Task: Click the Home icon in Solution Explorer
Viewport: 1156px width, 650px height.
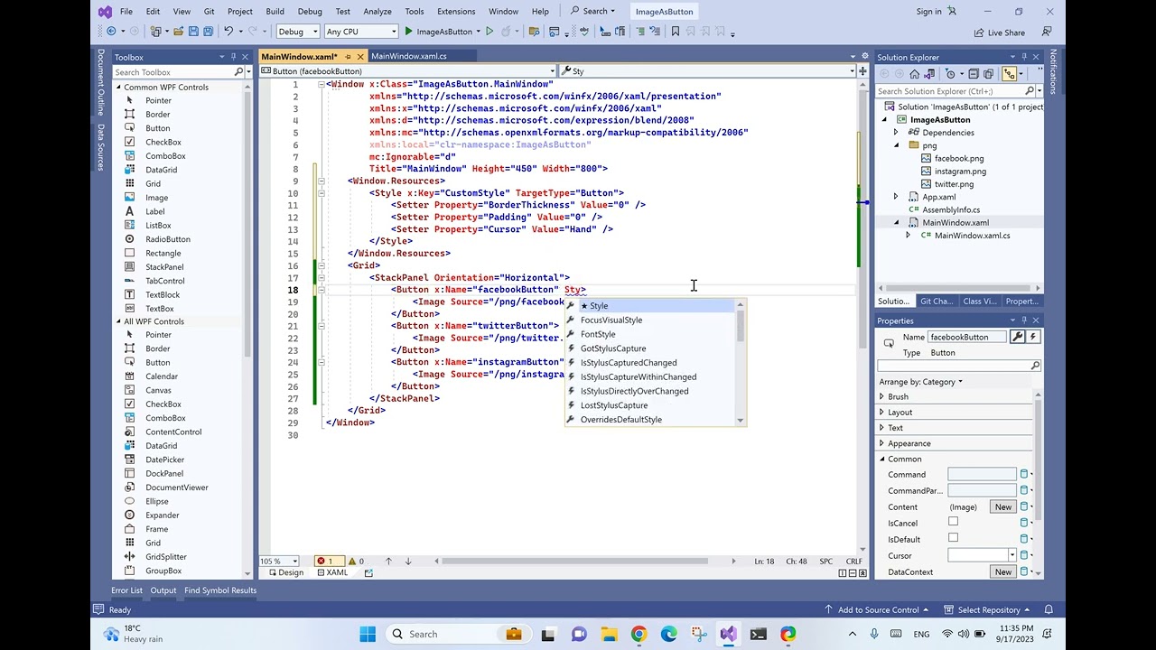Action: [x=915, y=74]
